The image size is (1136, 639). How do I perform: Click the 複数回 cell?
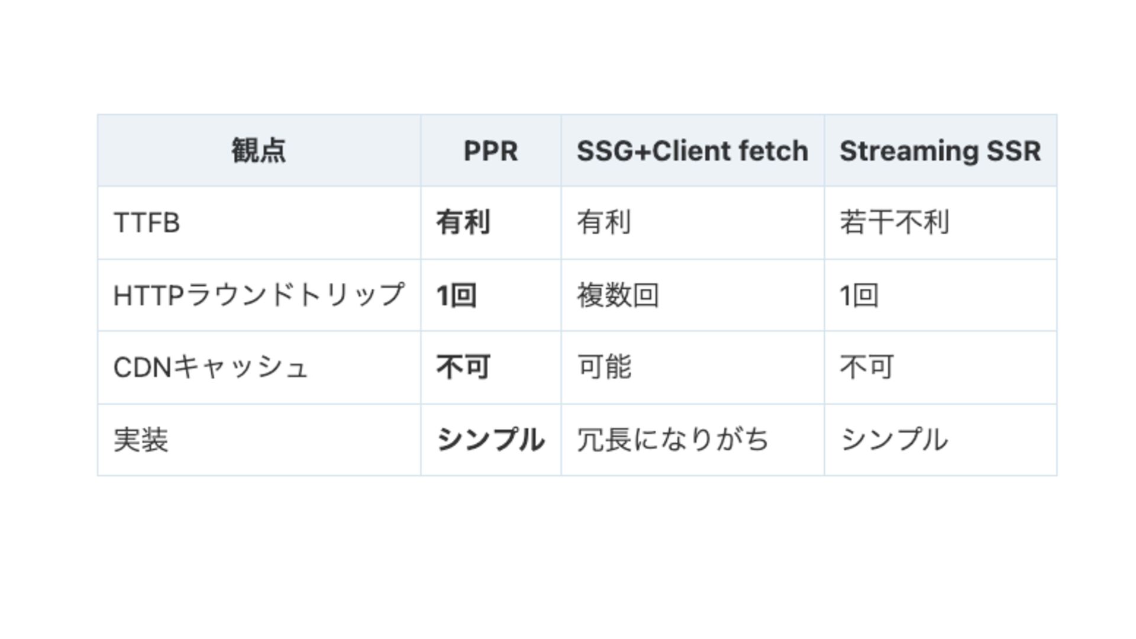(x=618, y=295)
